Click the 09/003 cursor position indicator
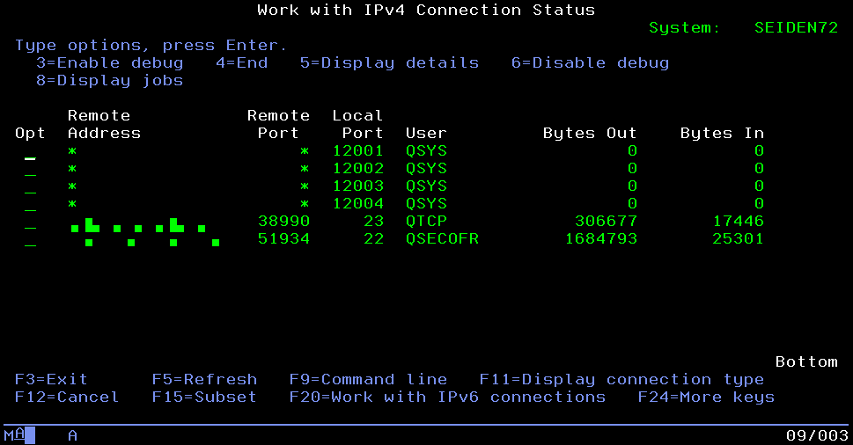Viewport: 853px width, 445px height. (817, 435)
